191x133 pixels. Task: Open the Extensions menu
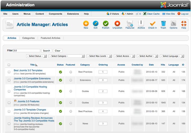tap(73, 14)
